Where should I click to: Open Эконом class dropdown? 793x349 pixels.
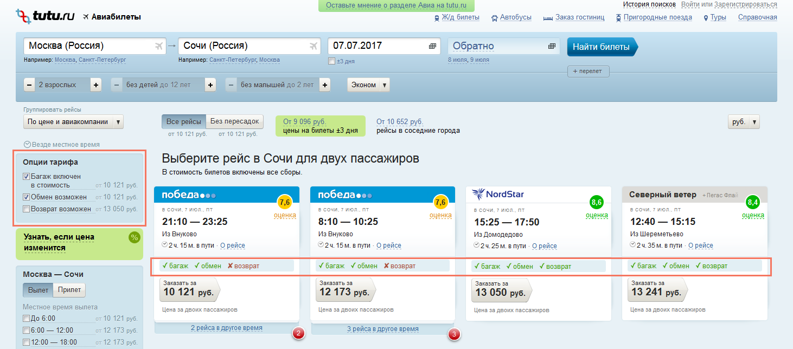[x=369, y=85]
